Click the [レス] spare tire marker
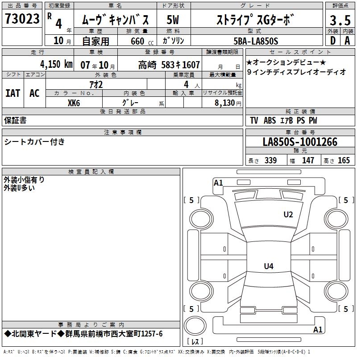This screenshot has width=357, height=357. coord(195,342)
